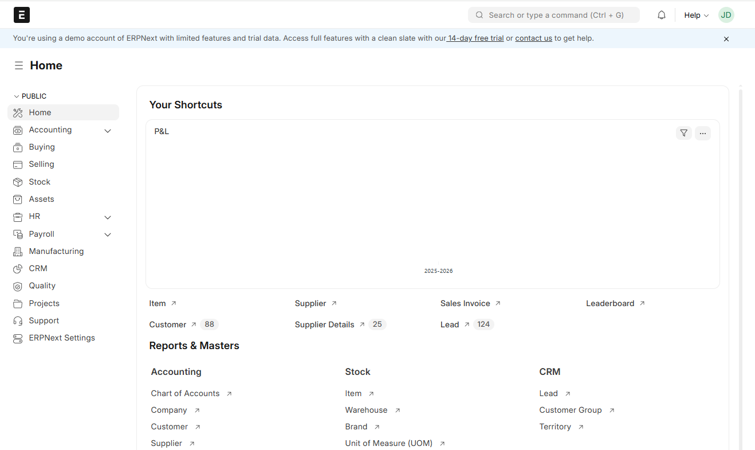
Task: Expand the HR sidebar section
Action: (x=108, y=217)
